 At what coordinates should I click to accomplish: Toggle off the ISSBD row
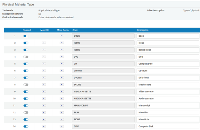click(26, 50)
